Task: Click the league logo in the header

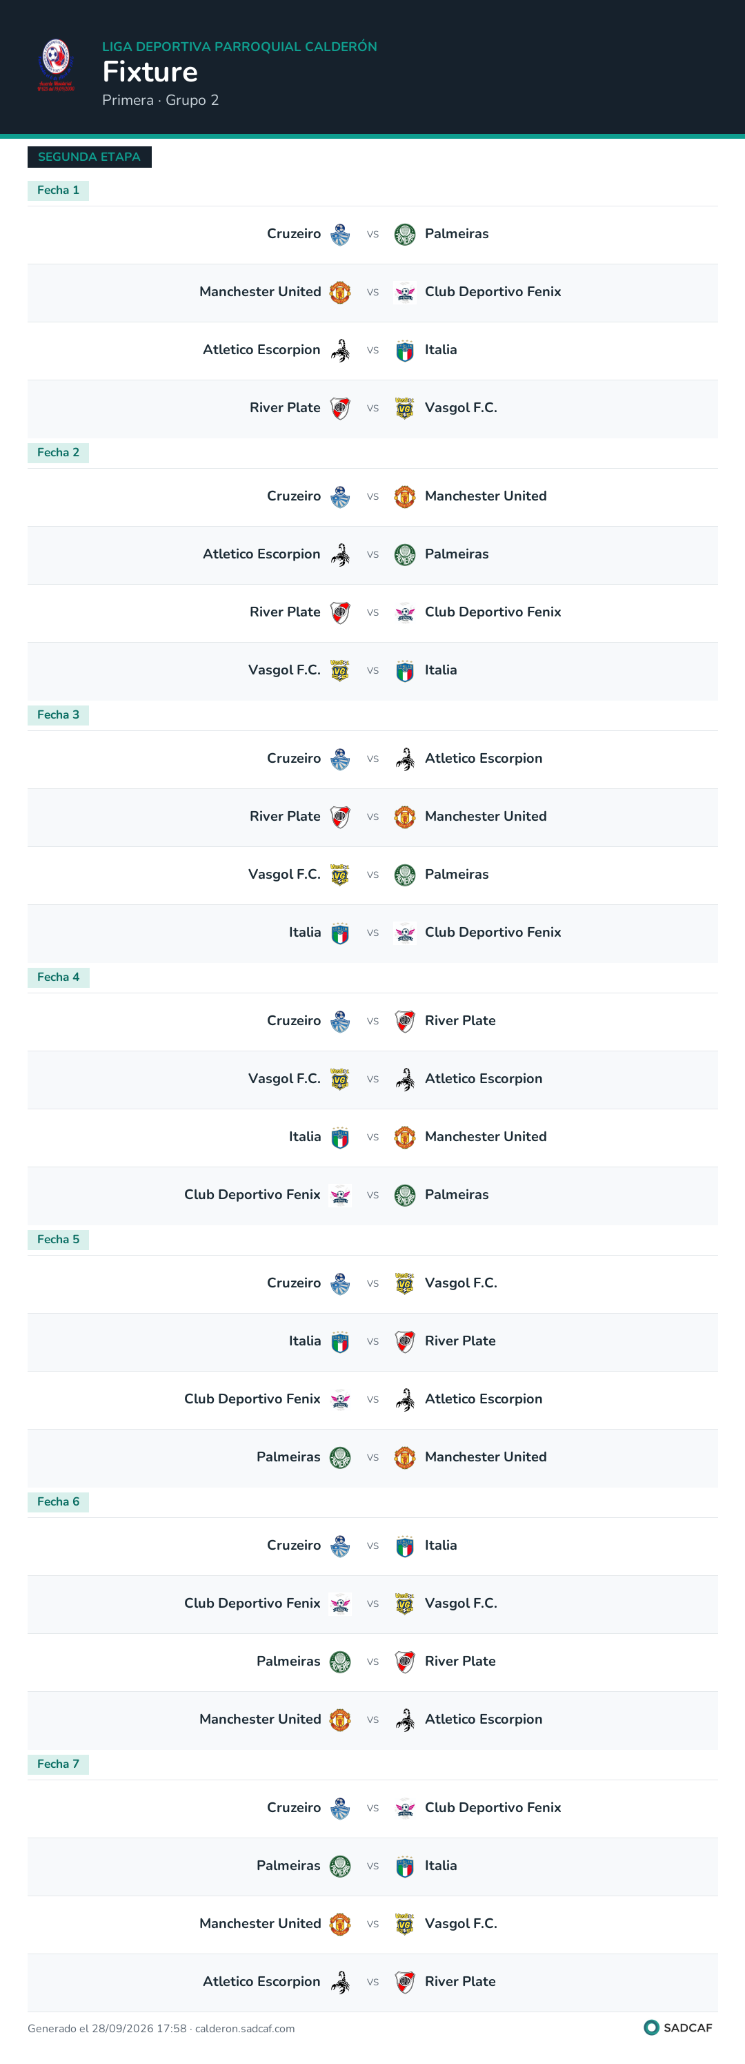Action: [x=56, y=65]
